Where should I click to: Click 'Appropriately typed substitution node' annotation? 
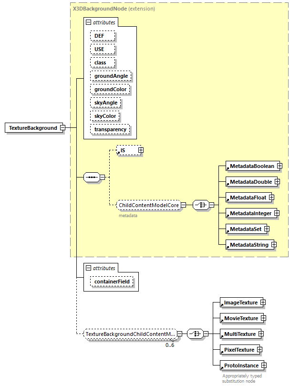click(x=242, y=378)
